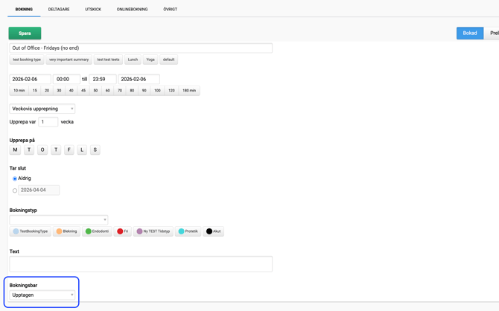499x311 pixels.
Task: Select the end date radio button
Action: tap(15, 190)
